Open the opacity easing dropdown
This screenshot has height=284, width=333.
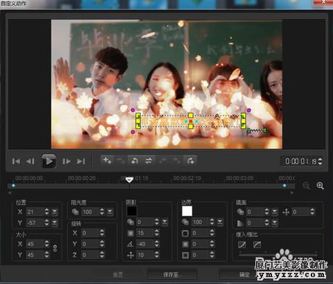click(110, 212)
